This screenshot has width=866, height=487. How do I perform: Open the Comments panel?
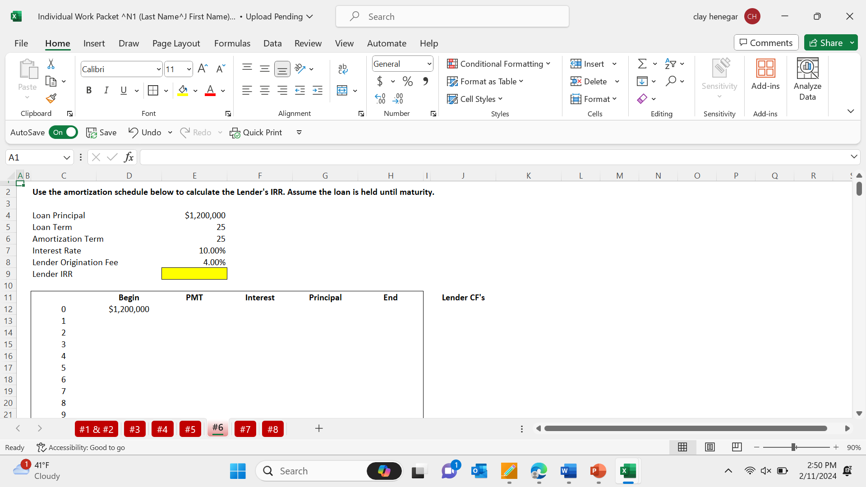tap(766, 42)
